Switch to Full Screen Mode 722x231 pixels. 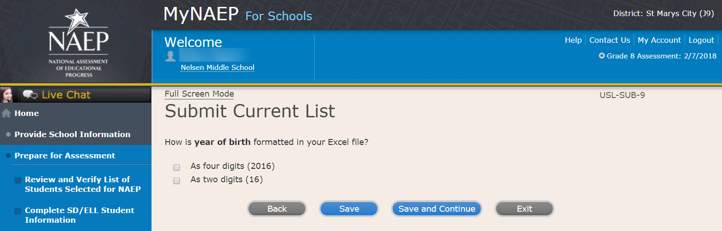tap(199, 94)
